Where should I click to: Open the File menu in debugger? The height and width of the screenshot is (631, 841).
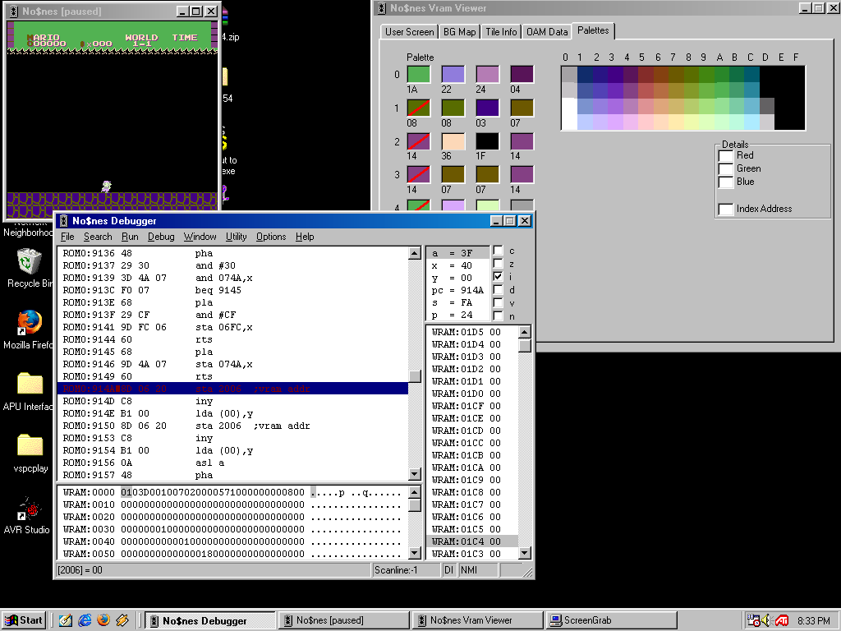67,237
